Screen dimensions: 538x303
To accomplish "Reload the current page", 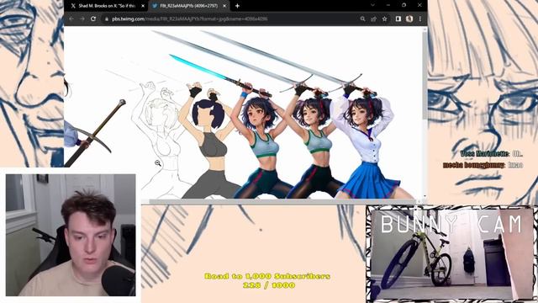I will [x=93, y=19].
